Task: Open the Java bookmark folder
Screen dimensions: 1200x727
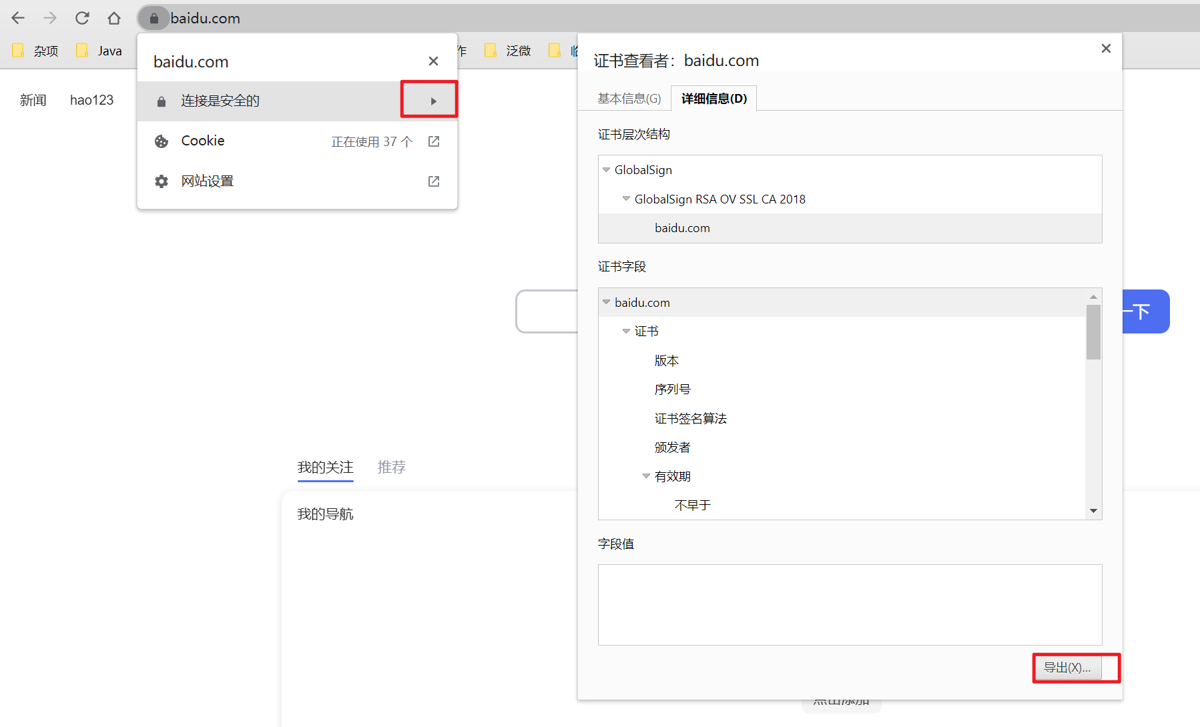Action: pyautogui.click(x=99, y=51)
